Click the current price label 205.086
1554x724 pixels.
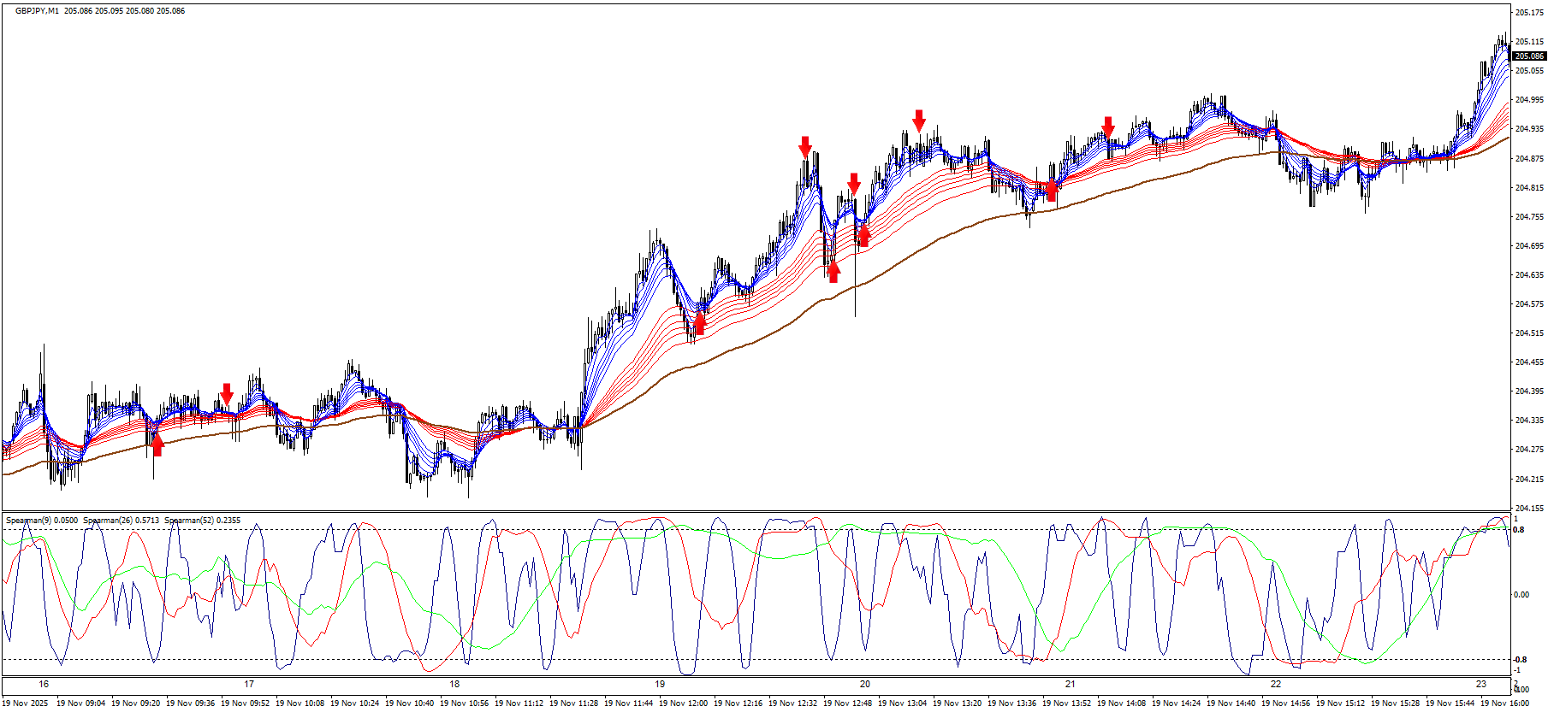click(1529, 56)
